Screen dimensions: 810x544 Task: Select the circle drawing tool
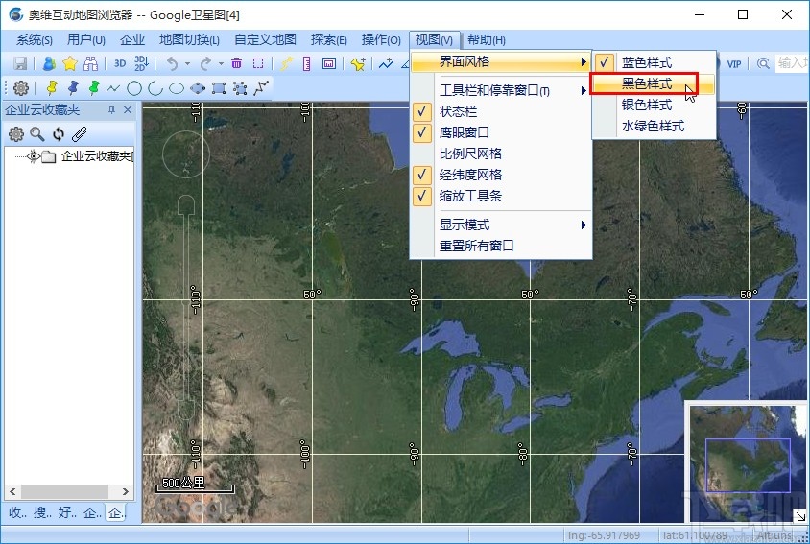point(134,88)
